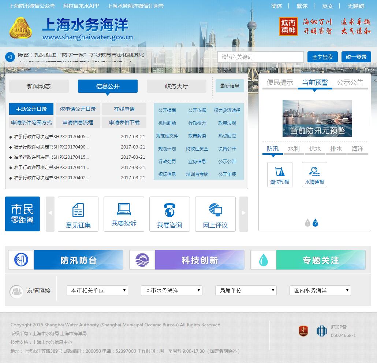Click the 科技创新 purple wave icon
The image size is (377, 363).
click(142, 260)
